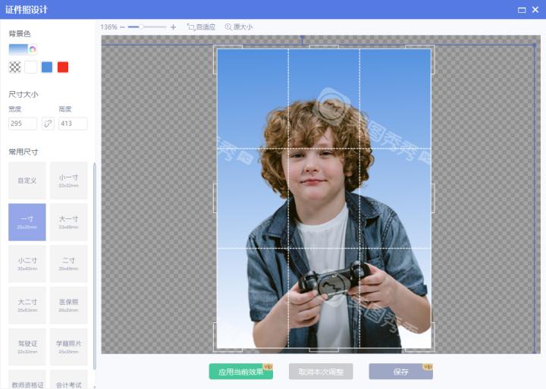Close the 证件照设计 window

pos(535,10)
